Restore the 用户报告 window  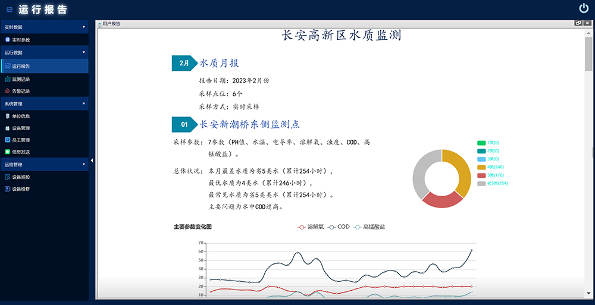578,23
